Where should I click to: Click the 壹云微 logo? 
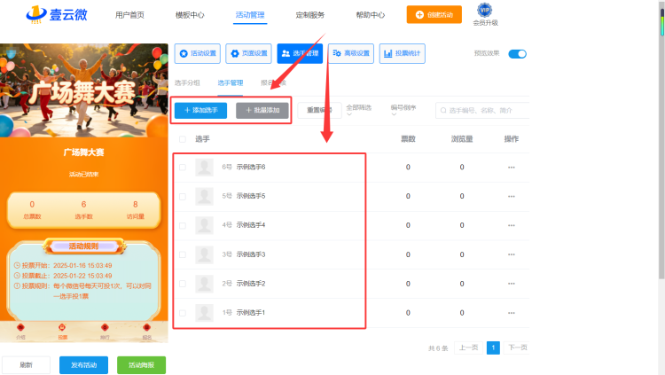(57, 14)
